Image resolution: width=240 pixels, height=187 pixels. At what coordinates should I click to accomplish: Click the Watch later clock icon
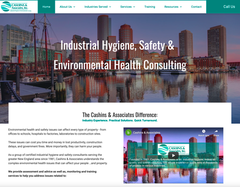(x=203, y=131)
